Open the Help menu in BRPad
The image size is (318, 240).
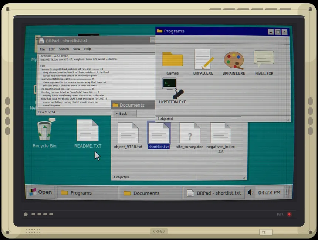click(x=87, y=49)
